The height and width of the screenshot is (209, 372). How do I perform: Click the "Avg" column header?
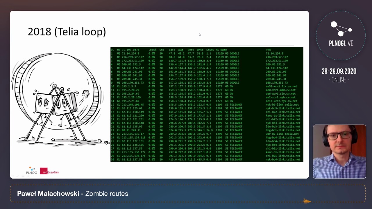[180, 50]
